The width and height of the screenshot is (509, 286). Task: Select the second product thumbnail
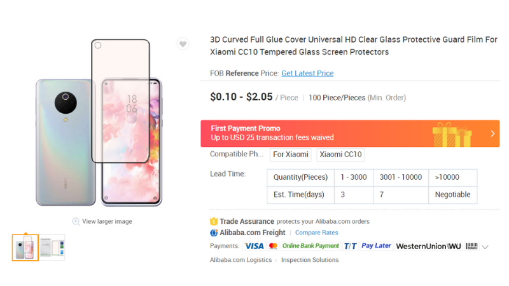pyautogui.click(x=52, y=247)
